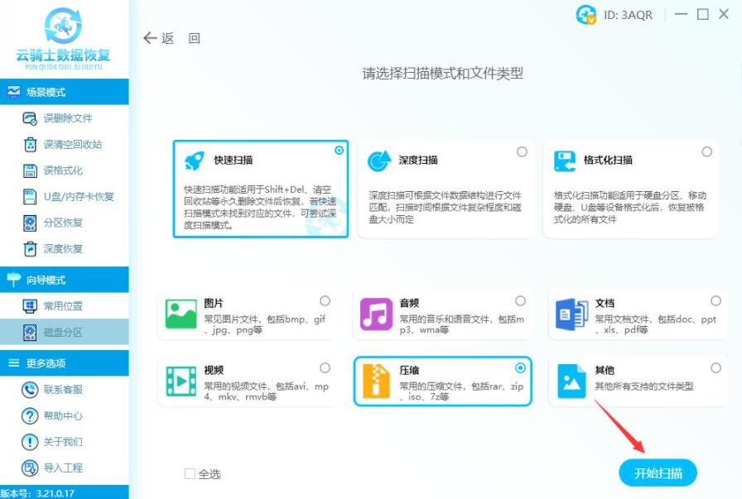Screen dimensions: 742x499
Task: Click the 请选择扫描模式和文件类型 heading
Action: (x=442, y=74)
